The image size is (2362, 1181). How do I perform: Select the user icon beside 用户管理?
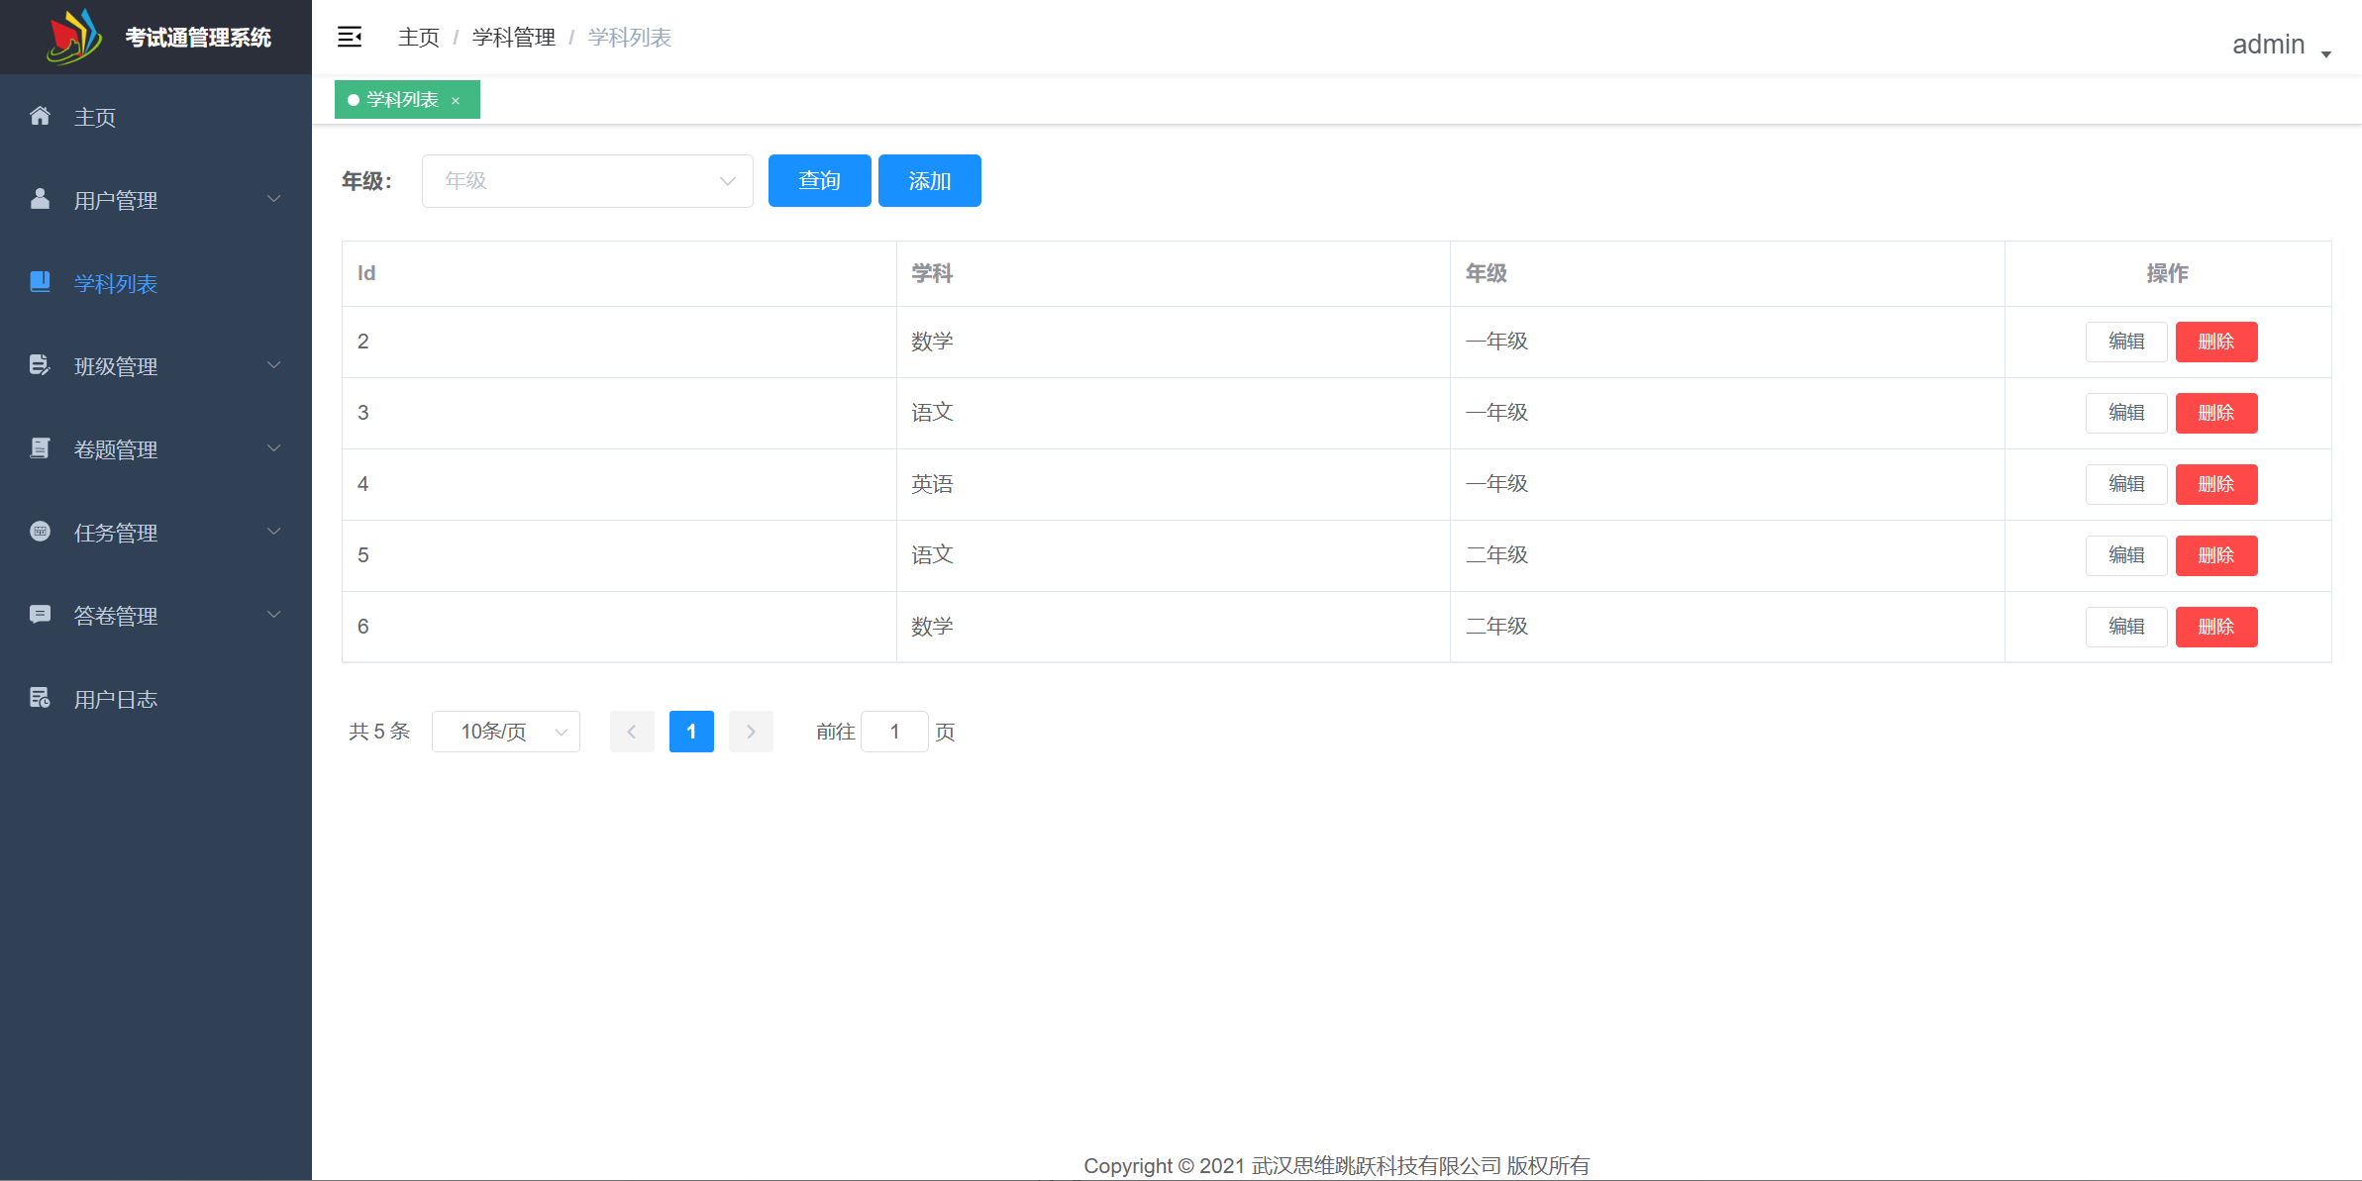40,199
